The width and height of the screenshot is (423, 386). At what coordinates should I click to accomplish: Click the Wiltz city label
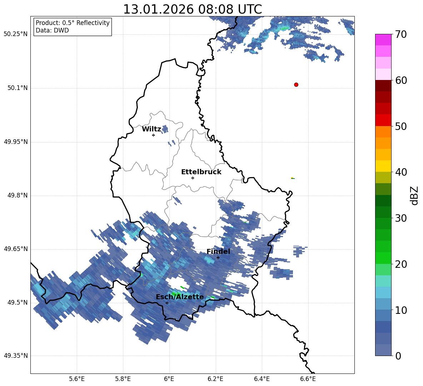pos(151,129)
